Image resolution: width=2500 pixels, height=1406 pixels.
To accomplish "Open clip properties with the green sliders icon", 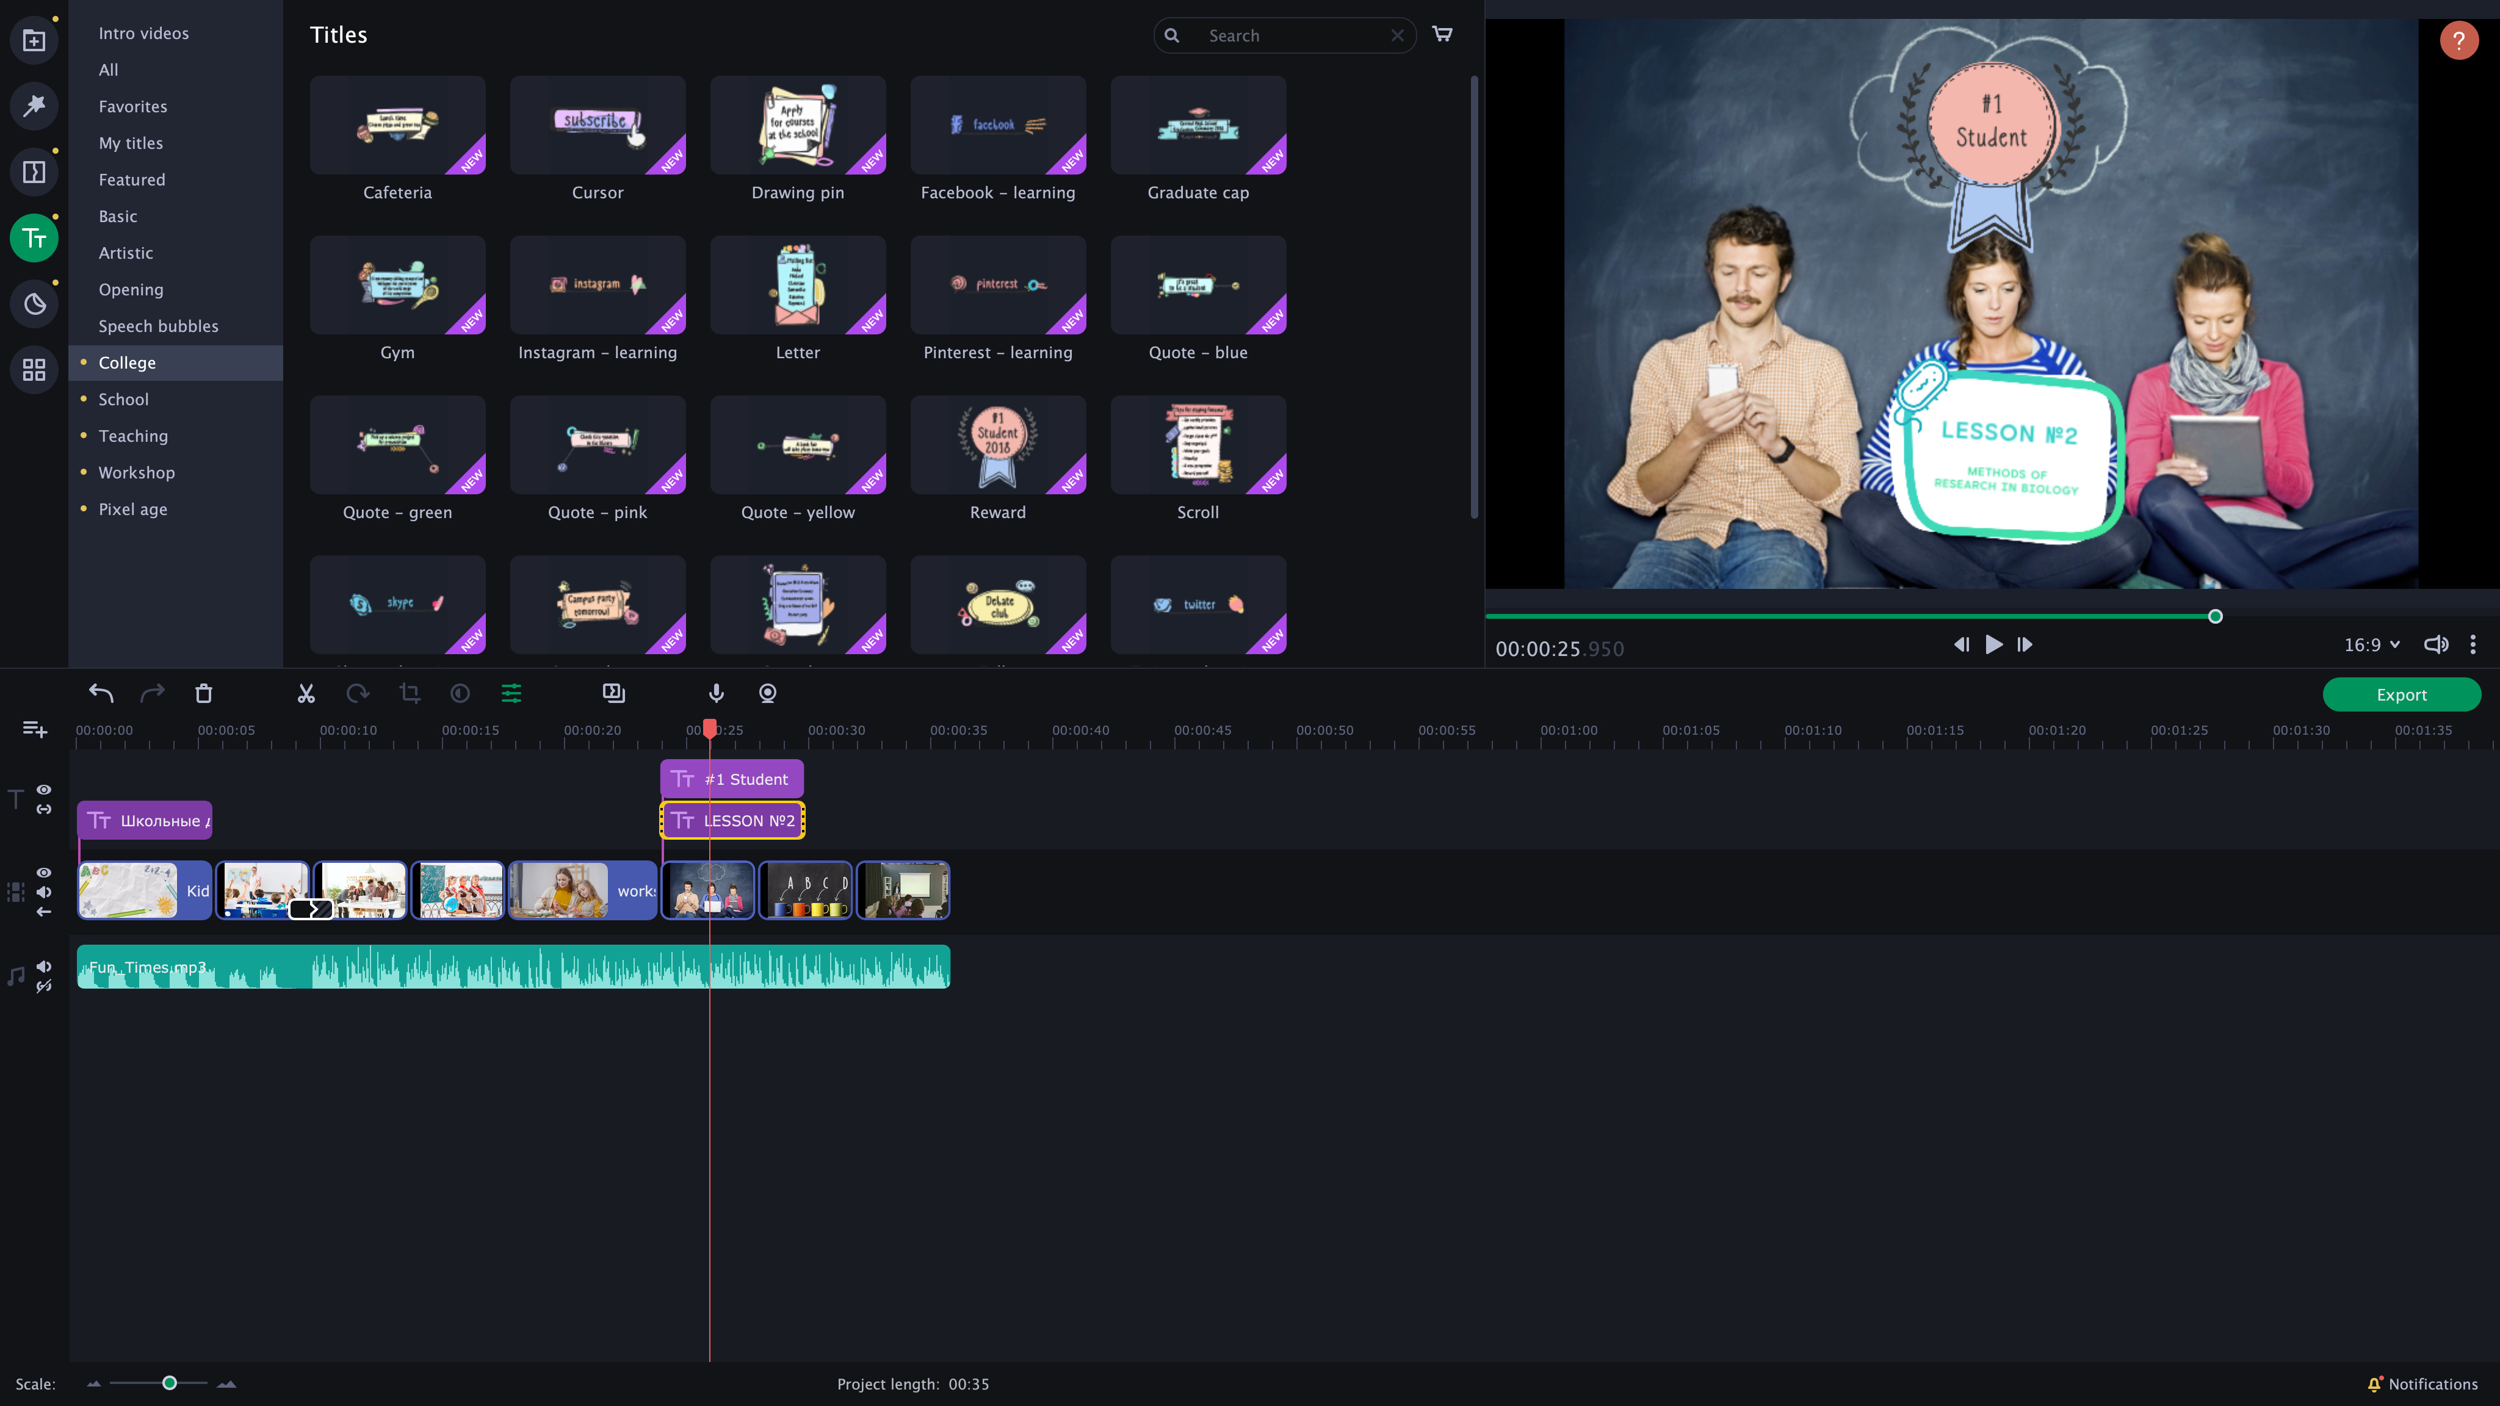I will (x=510, y=693).
